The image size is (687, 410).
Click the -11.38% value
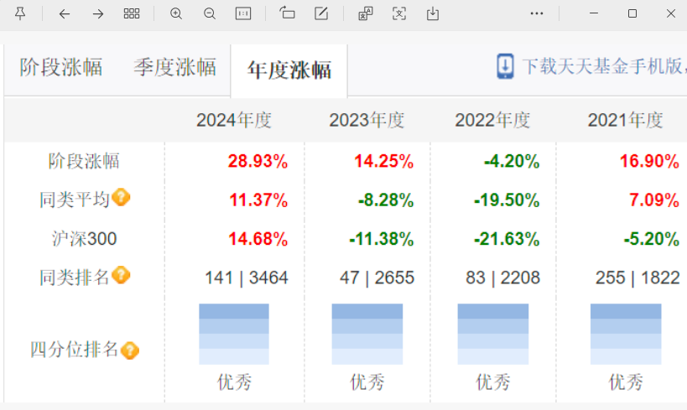(381, 239)
